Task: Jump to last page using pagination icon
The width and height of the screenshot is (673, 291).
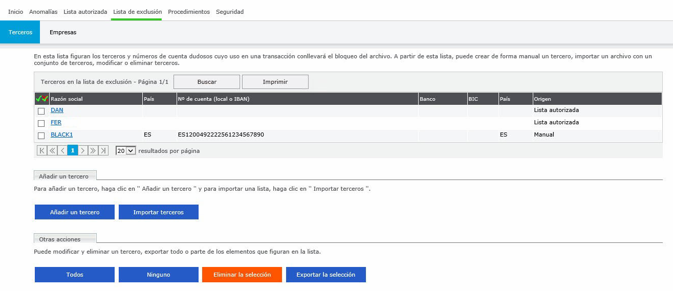Action: [x=103, y=150]
